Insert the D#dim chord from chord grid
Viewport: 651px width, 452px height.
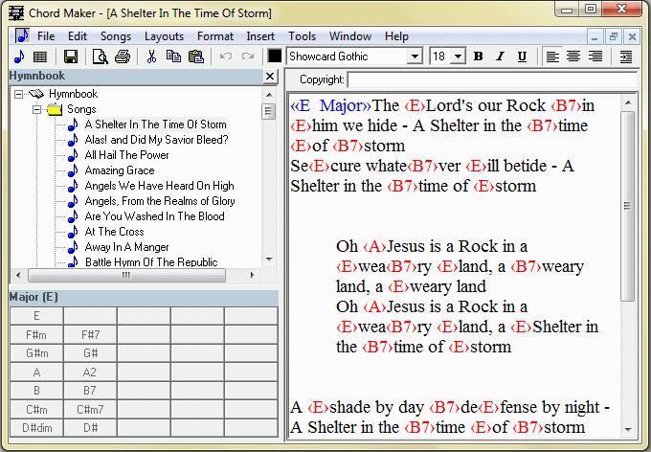(x=36, y=428)
